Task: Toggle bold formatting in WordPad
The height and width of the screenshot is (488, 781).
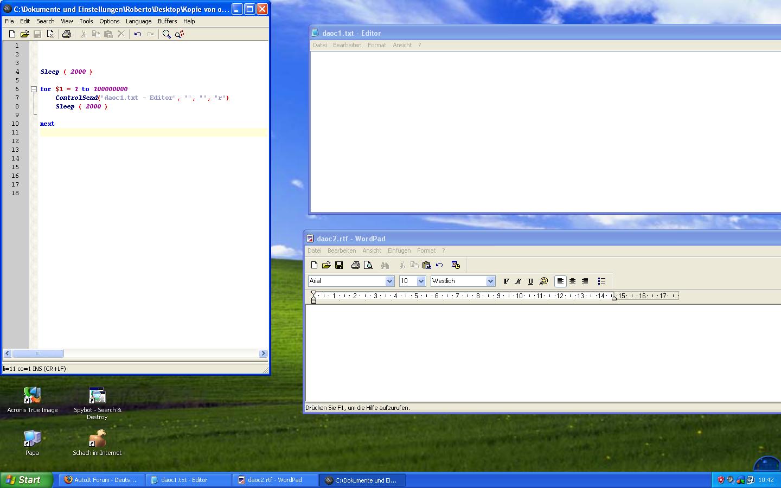Action: 506,281
